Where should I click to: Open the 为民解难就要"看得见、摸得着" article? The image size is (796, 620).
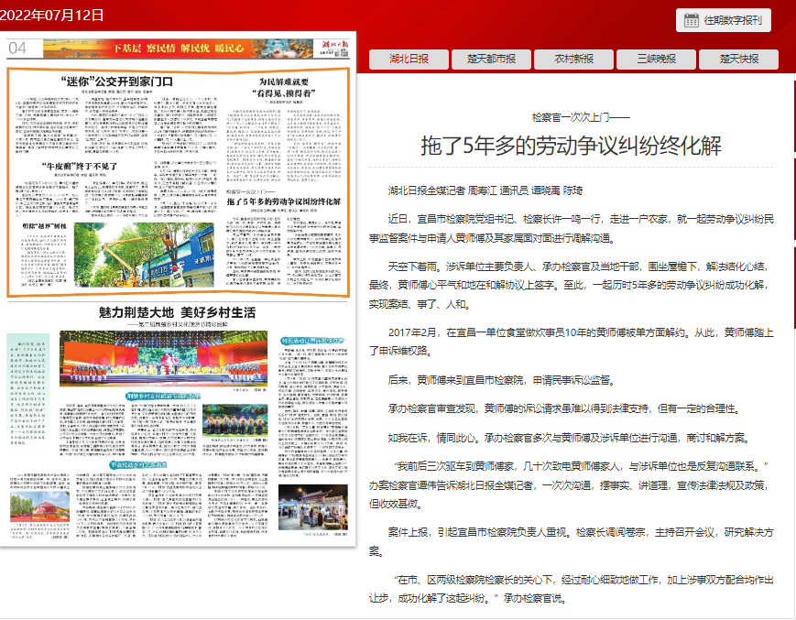point(287,87)
